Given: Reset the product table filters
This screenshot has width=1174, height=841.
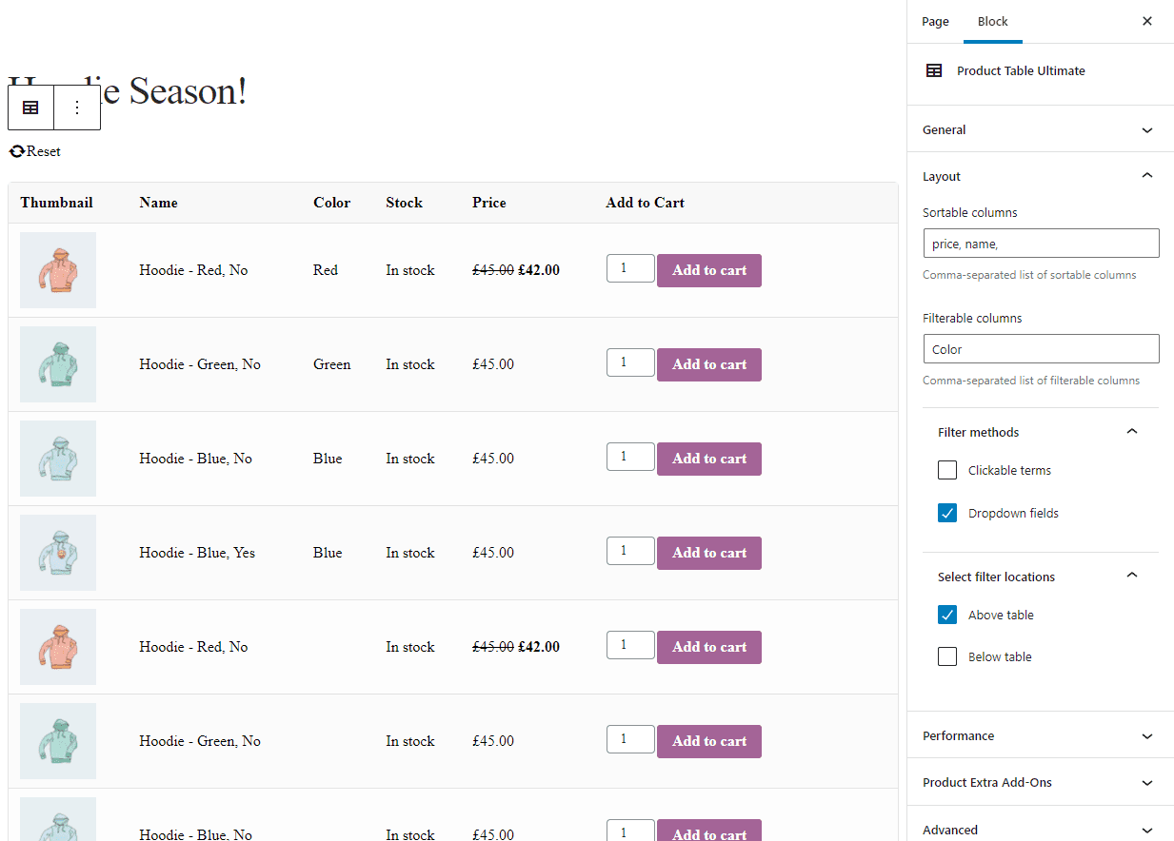Looking at the screenshot, I should pyautogui.click(x=34, y=151).
